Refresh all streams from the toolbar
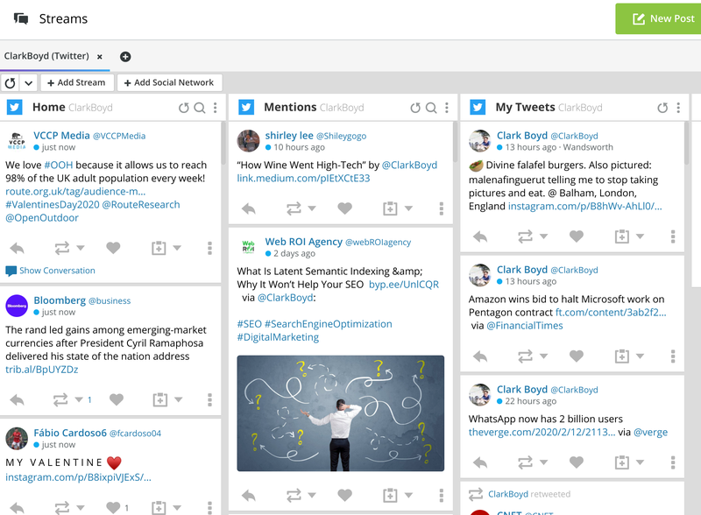 pos(11,83)
